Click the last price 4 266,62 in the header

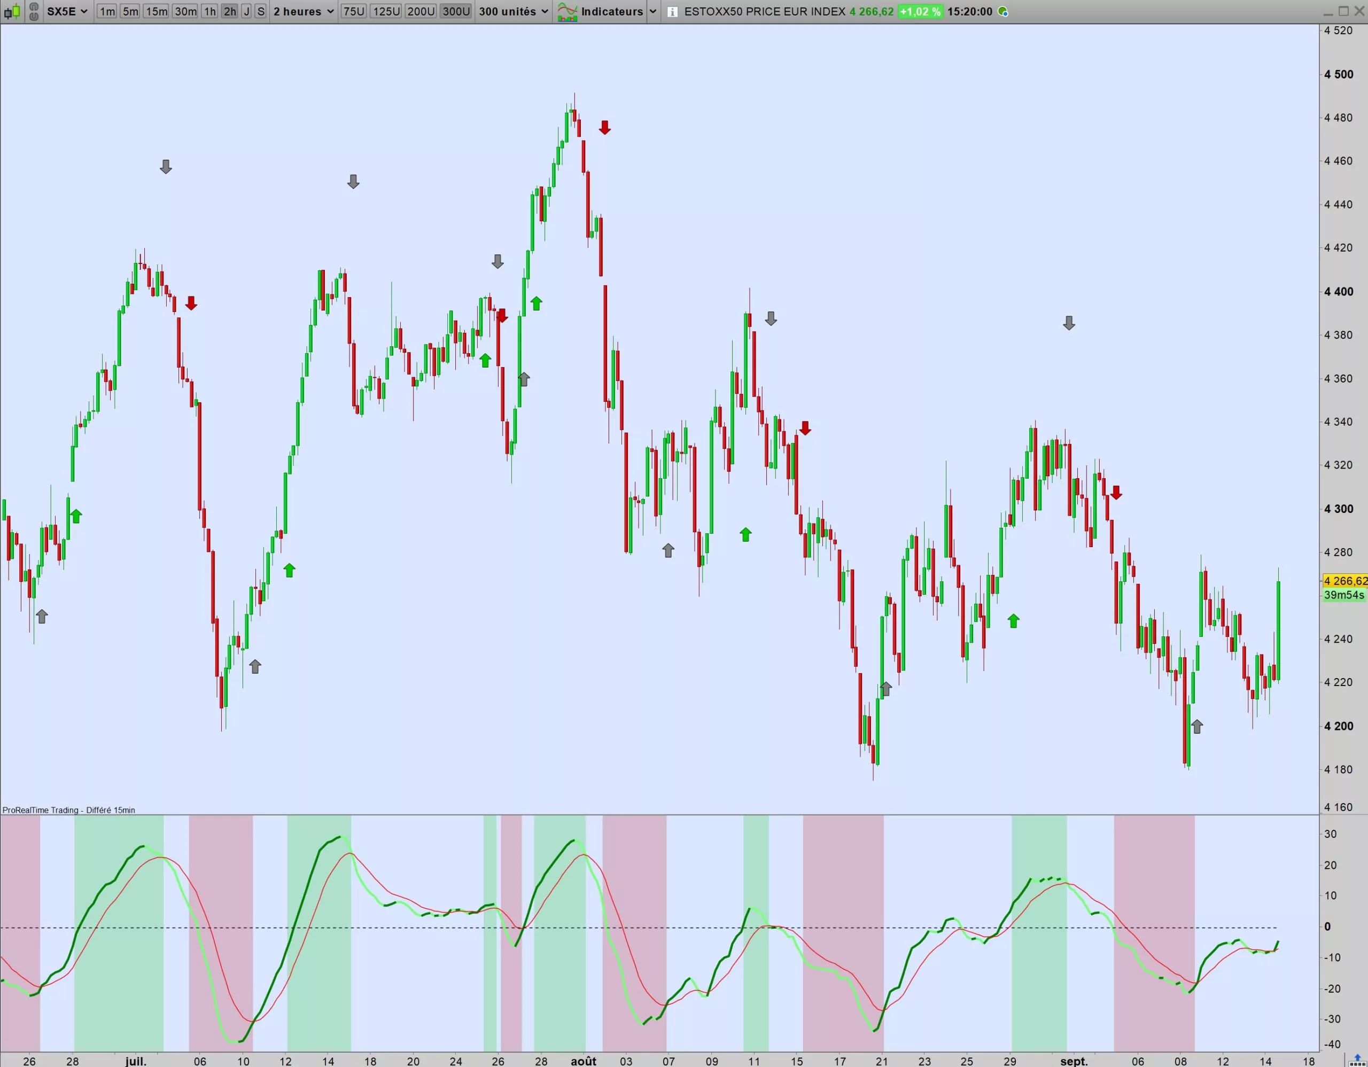871,11
